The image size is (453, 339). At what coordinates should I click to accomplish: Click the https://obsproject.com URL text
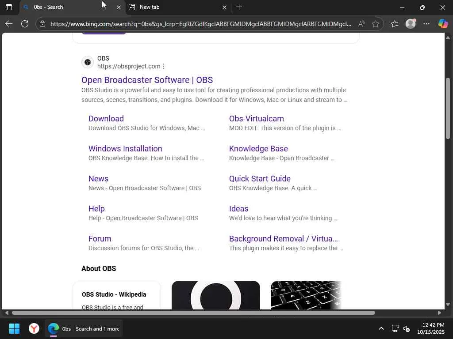pos(129,66)
